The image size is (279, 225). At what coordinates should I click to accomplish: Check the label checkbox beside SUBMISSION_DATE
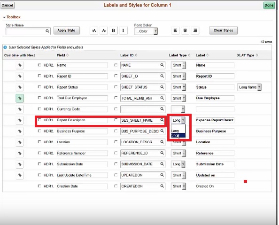click(x=116, y=164)
